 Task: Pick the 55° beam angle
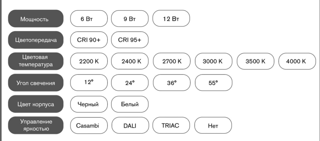(x=213, y=83)
